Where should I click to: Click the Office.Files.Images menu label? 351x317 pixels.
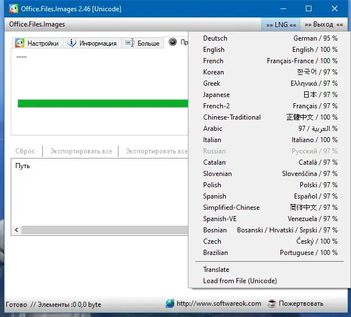pos(37,24)
